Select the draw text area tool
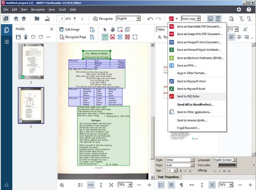256x190 pixels. coord(105,37)
